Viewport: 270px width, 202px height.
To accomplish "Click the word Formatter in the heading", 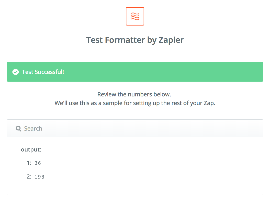I will [x=125, y=40].
